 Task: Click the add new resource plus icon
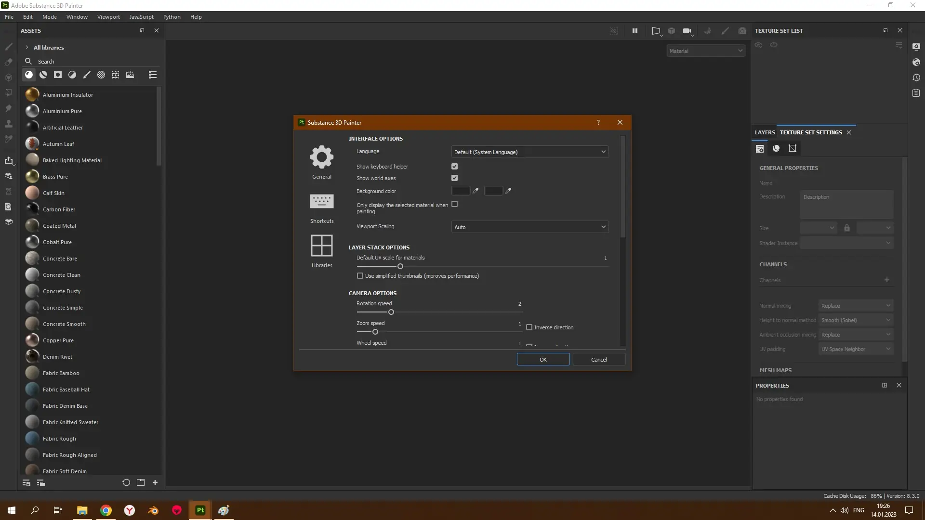point(155,482)
